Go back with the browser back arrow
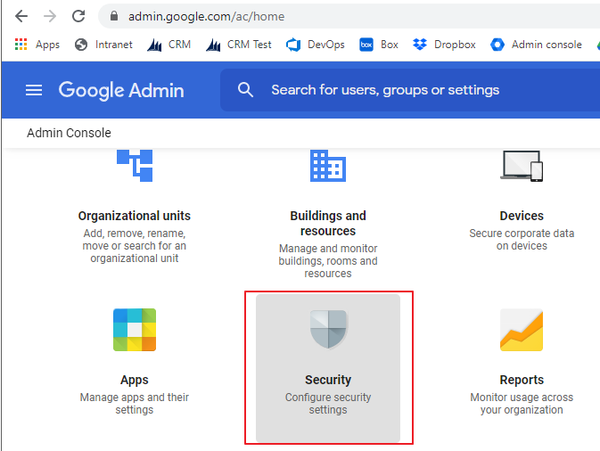This screenshot has width=600, height=451. (21, 16)
